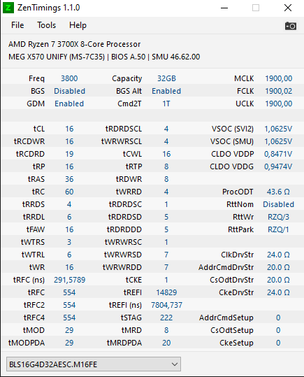Click the AMD Ryzen 7 3700X processor text
The image size is (304, 377).
tap(75, 44)
